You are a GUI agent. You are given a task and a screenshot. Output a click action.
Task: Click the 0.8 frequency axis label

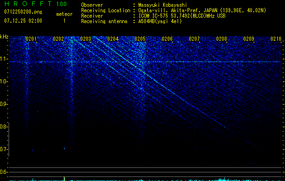point(4,127)
